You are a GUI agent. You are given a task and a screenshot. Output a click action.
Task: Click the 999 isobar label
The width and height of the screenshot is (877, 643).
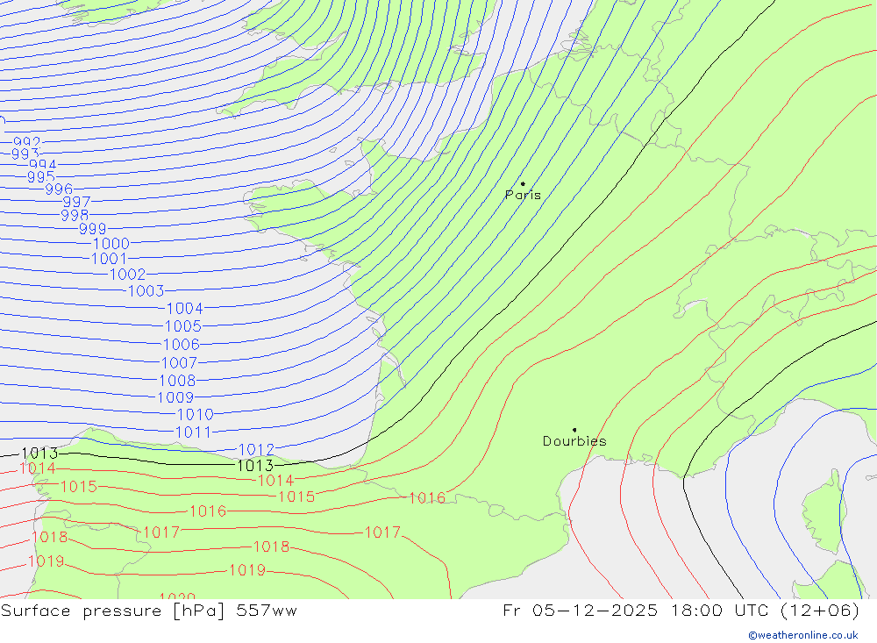click(92, 229)
